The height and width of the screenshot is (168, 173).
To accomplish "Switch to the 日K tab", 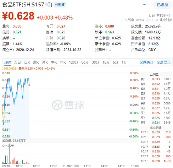I will coord(27,62).
